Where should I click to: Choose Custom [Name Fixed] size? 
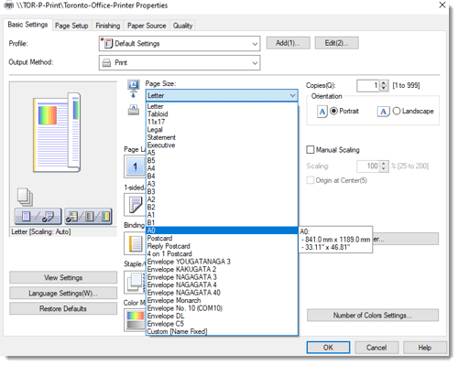(222, 331)
